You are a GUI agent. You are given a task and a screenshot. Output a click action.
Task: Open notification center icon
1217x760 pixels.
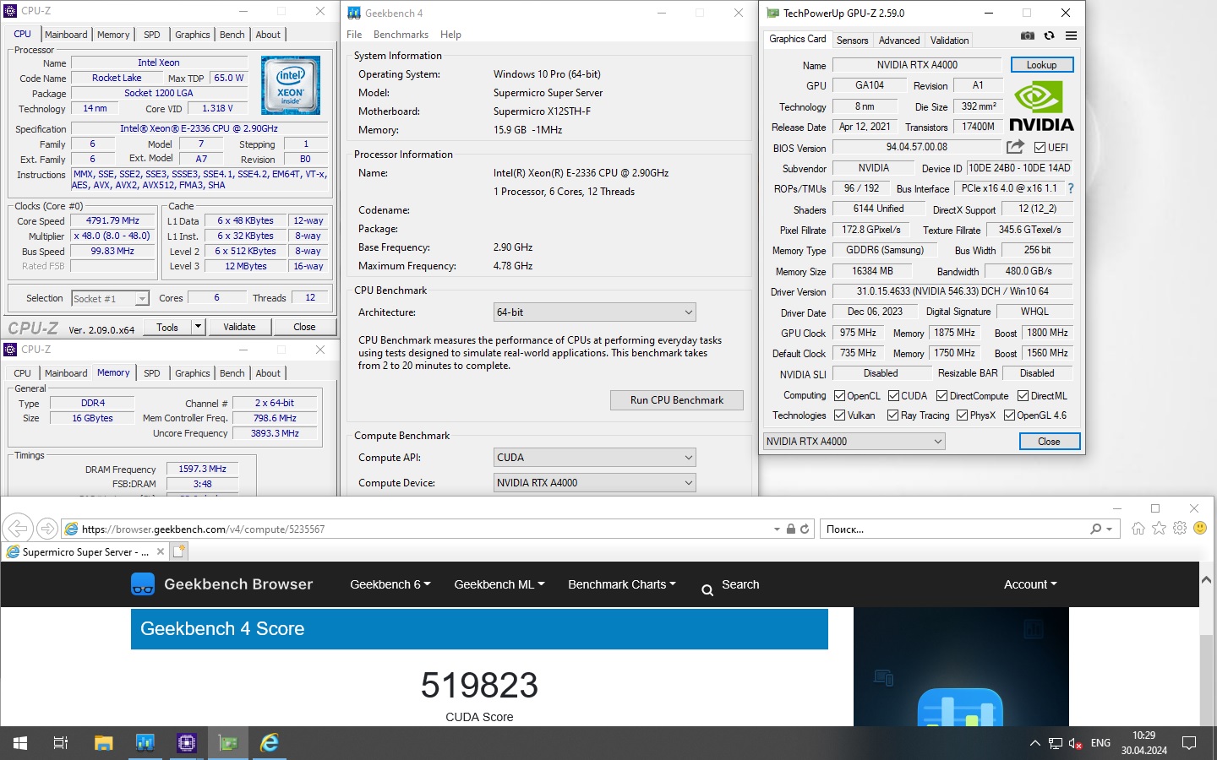(1189, 743)
